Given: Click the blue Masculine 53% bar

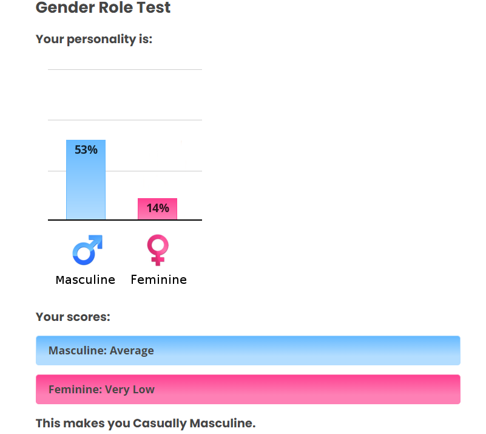Looking at the screenshot, I should tap(86, 185).
